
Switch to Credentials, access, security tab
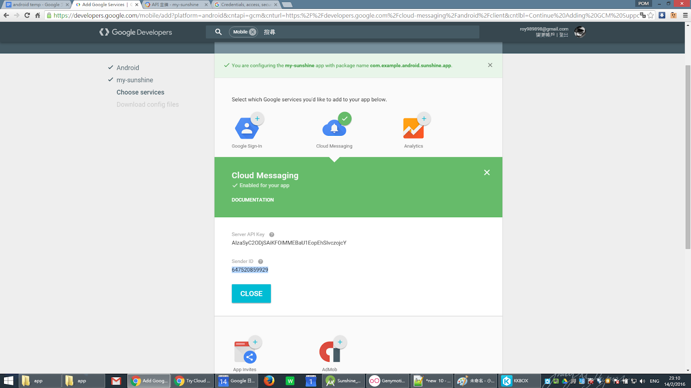[x=246, y=5]
